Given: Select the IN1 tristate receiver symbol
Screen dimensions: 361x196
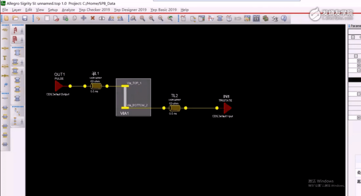Looking at the screenshot, I should click(x=228, y=108).
